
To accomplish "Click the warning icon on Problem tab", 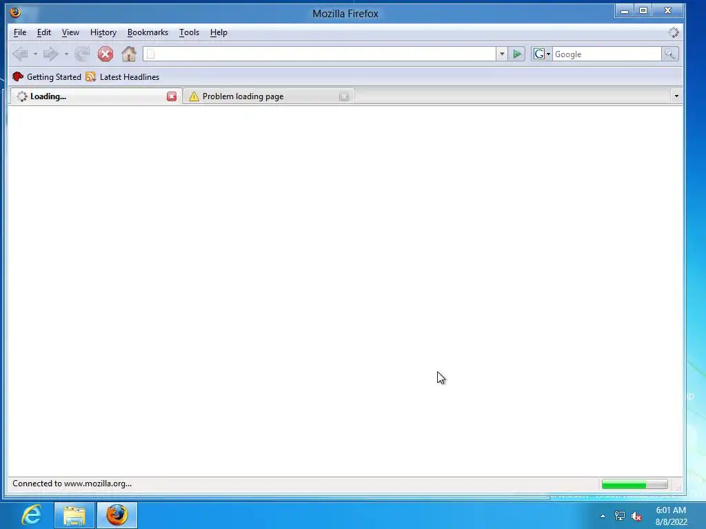I will (194, 96).
